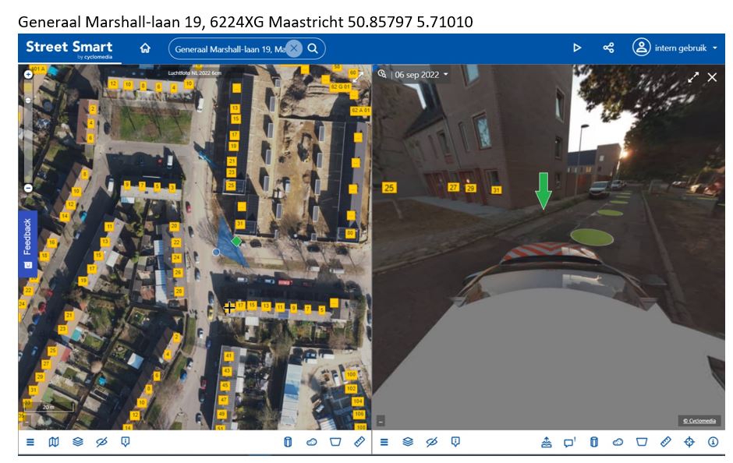Zoom out the map with minus button
The width and height of the screenshot is (733, 463).
(28, 188)
